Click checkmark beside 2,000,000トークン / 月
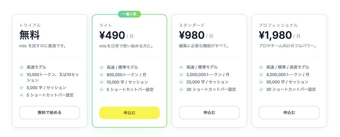 (x=181, y=75)
